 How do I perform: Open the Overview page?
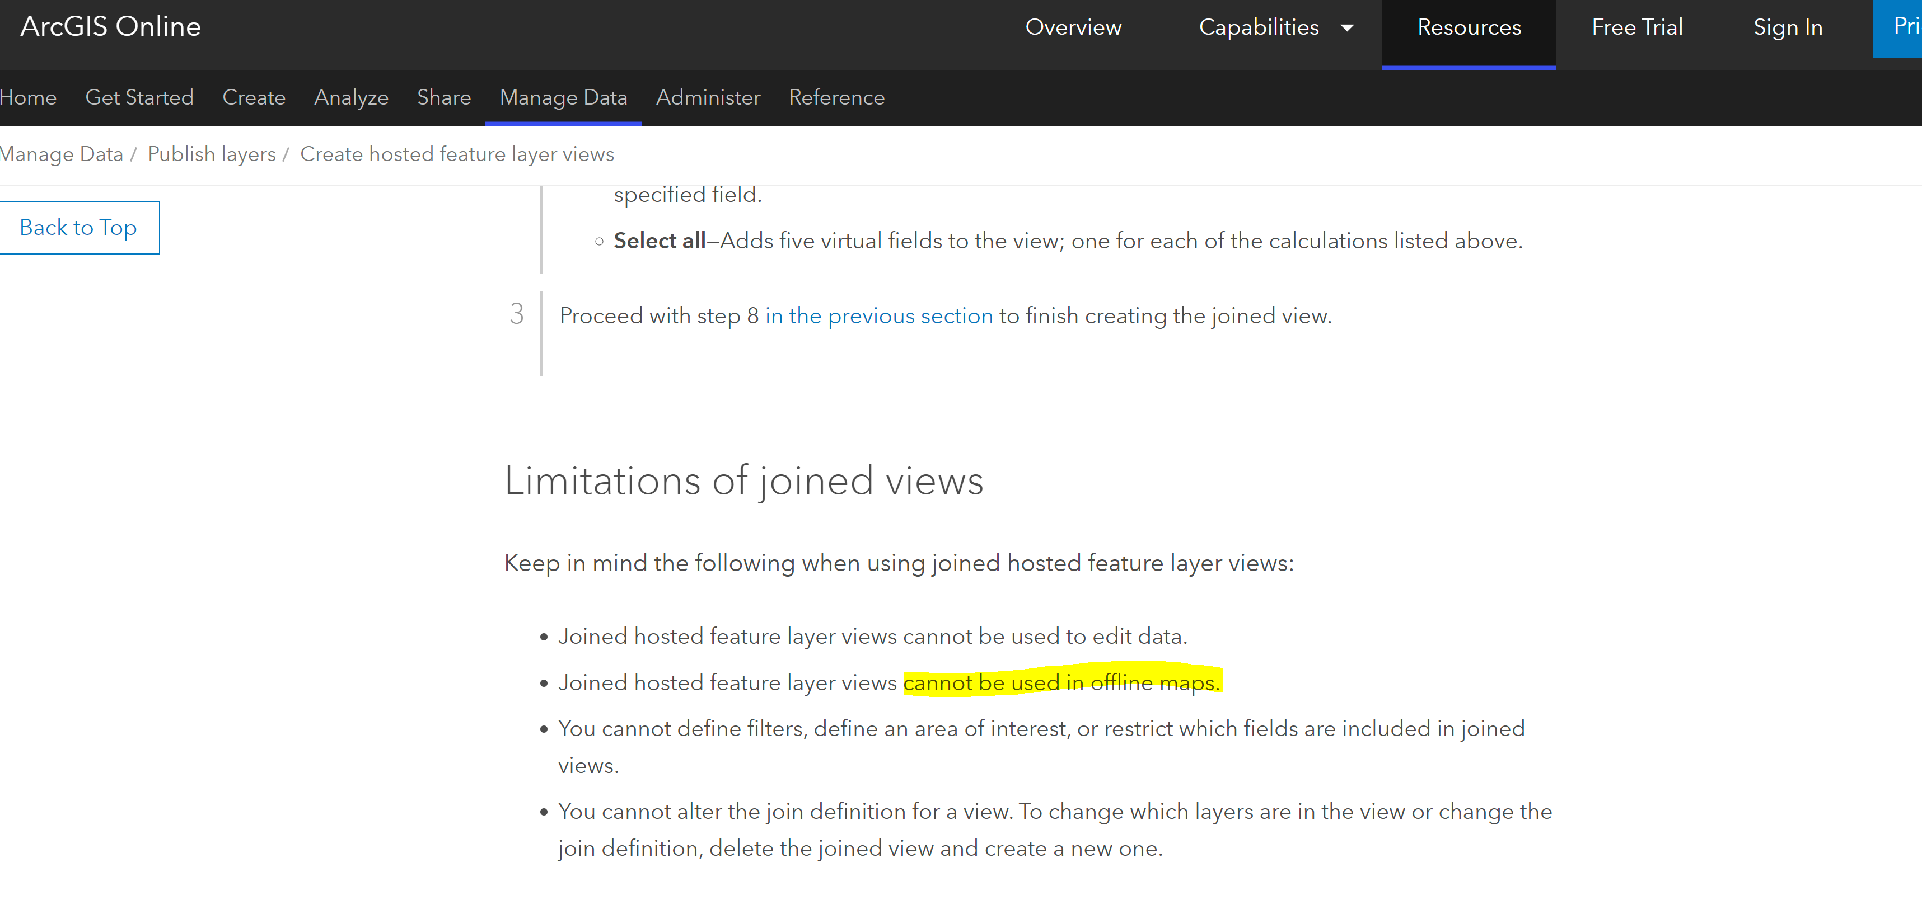point(1073,27)
